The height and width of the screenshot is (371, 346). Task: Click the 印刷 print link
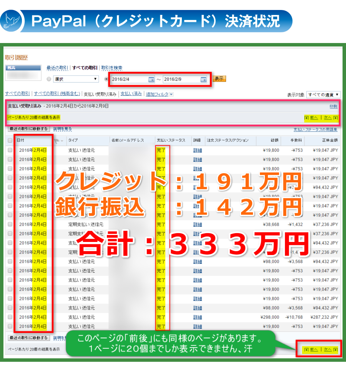click(x=333, y=106)
